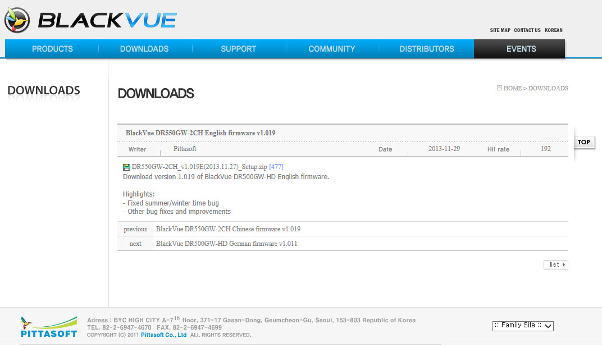Click the hit rate value 192
Screen dimensions: 602x347
[546, 149]
